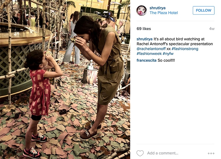The width and height of the screenshot is (221, 159).
Task: Open the shrutirya username in the header
Action: click(157, 8)
